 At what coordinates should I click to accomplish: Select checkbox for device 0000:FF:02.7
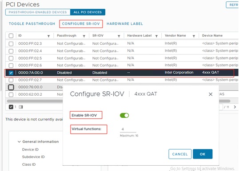coord(11,80)
